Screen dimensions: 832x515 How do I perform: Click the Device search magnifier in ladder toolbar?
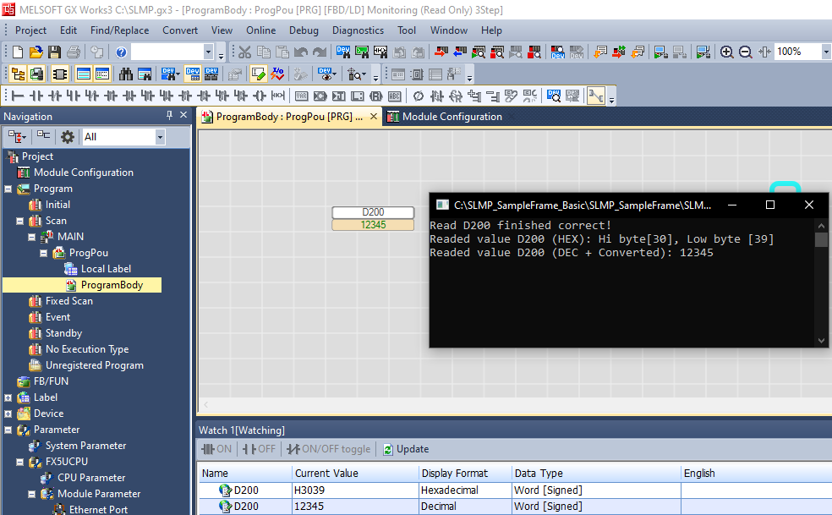[554, 96]
